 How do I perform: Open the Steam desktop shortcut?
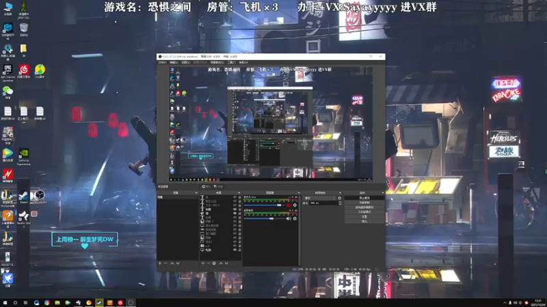[x=24, y=197]
